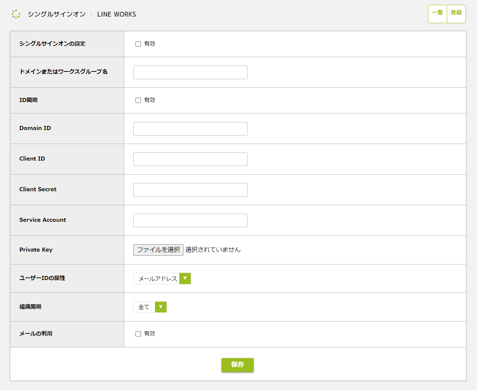Click the Service Account text field
The height and width of the screenshot is (390, 477).
190,220
